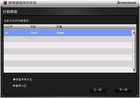Viewport: 140px width, 98px height.
Task: Click the FAT32 type cell
Action: (43, 33)
